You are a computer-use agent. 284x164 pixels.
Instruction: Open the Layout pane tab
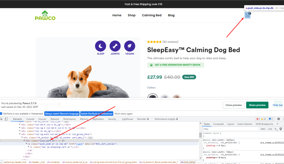[x=230, y=124]
